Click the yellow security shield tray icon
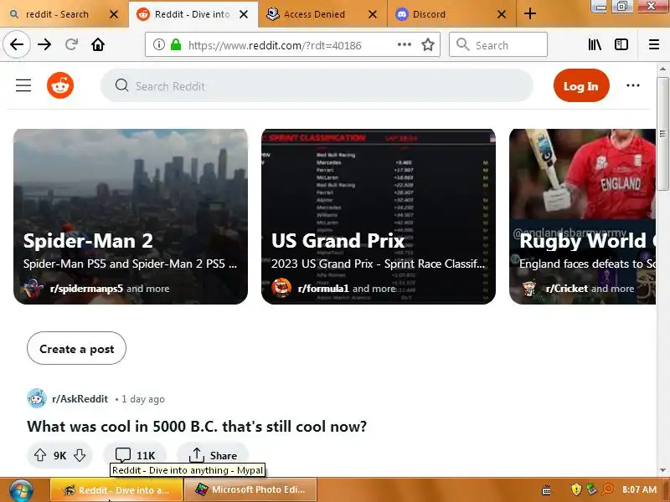 576,489
